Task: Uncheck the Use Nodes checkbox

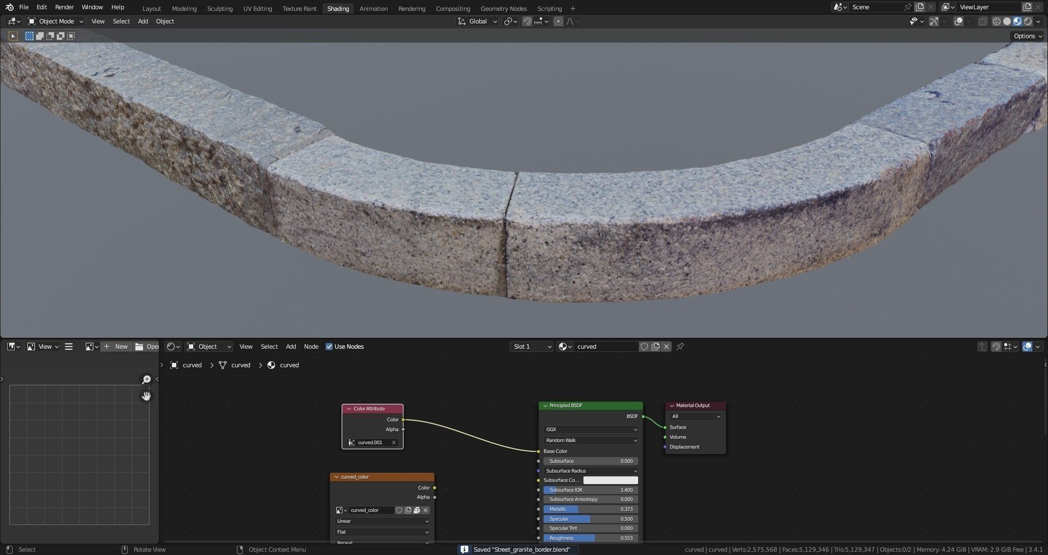Action: tap(329, 347)
